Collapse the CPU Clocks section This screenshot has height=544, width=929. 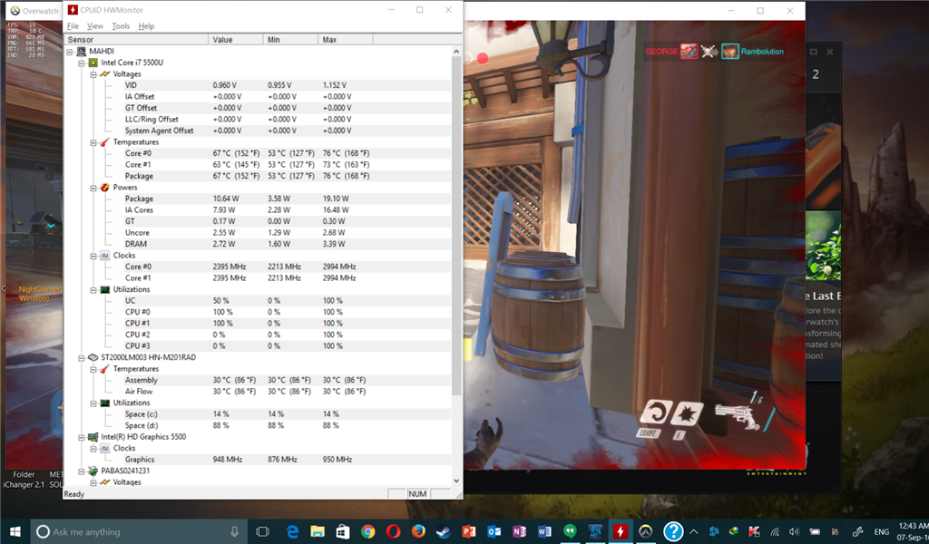pos(93,256)
